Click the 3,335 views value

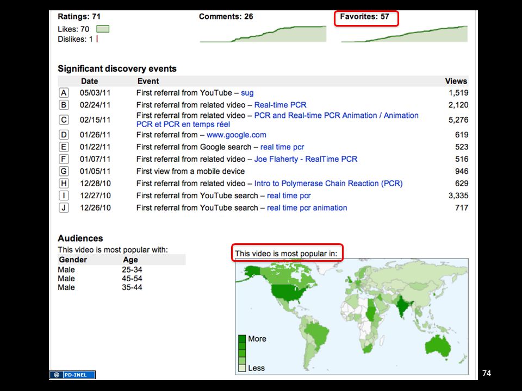458,196
